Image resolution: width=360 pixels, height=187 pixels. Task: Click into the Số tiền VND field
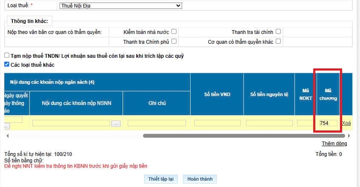pos(217,123)
